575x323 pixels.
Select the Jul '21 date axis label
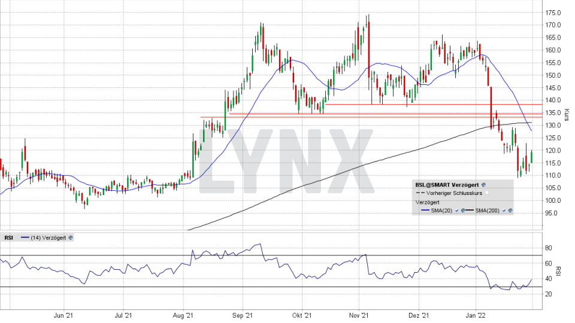coord(123,315)
